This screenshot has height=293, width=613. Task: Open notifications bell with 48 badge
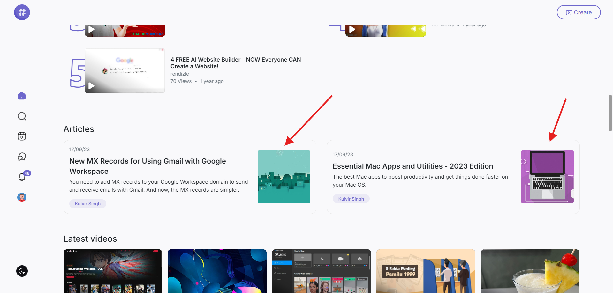coord(22,176)
